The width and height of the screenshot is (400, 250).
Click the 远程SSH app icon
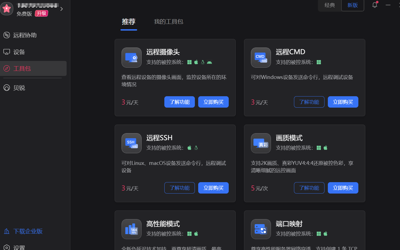132,143
